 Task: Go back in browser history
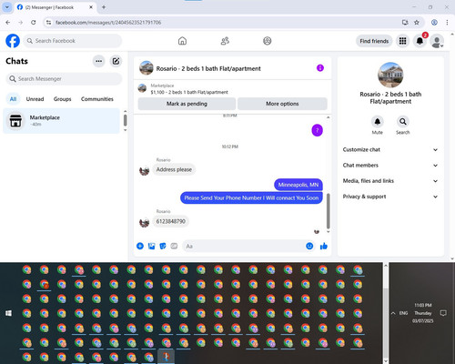[x=8, y=23]
